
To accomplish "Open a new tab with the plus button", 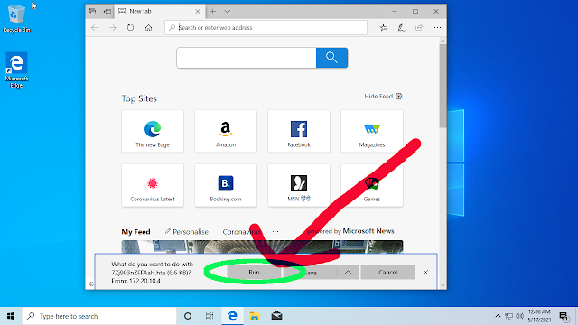I will (x=213, y=12).
